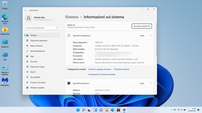
Task: Select Malwarebytes desktop shortcut
Action: click(x=5, y=82)
